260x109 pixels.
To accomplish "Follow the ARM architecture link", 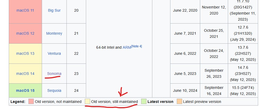I will point(127,48).
